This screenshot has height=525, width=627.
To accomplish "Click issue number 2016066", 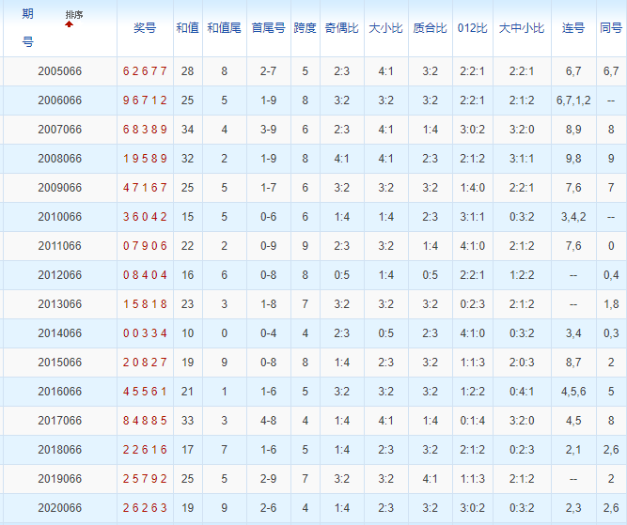I will point(60,391).
